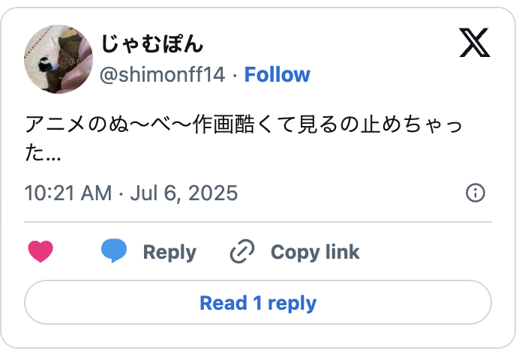Open the 10:21 AM timestamp link

coord(67,193)
